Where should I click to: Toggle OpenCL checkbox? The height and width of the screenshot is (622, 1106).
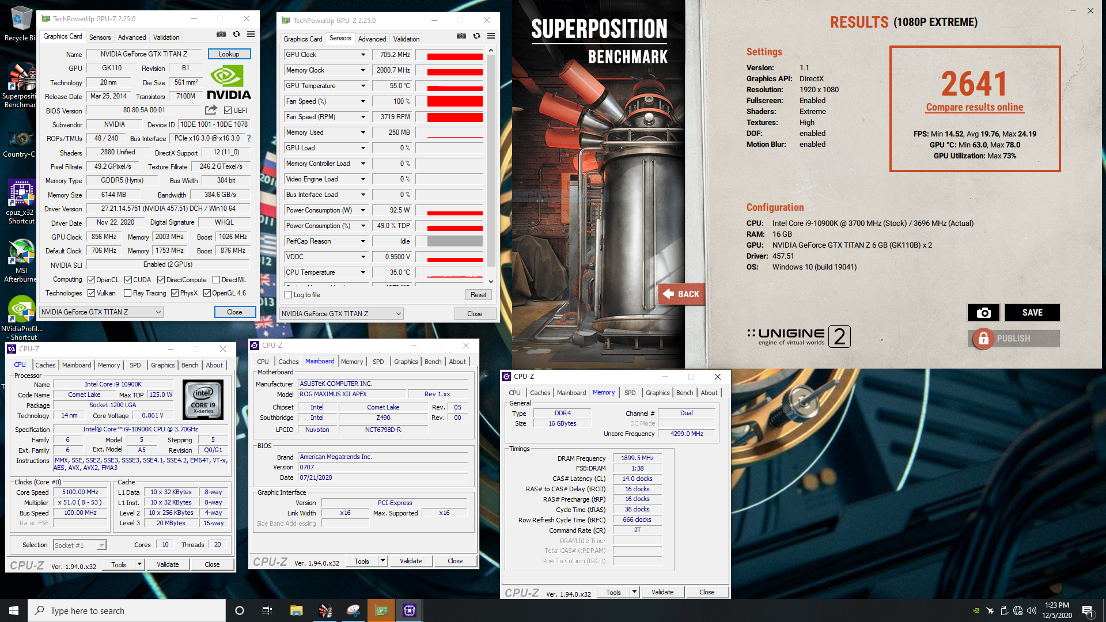click(x=91, y=280)
